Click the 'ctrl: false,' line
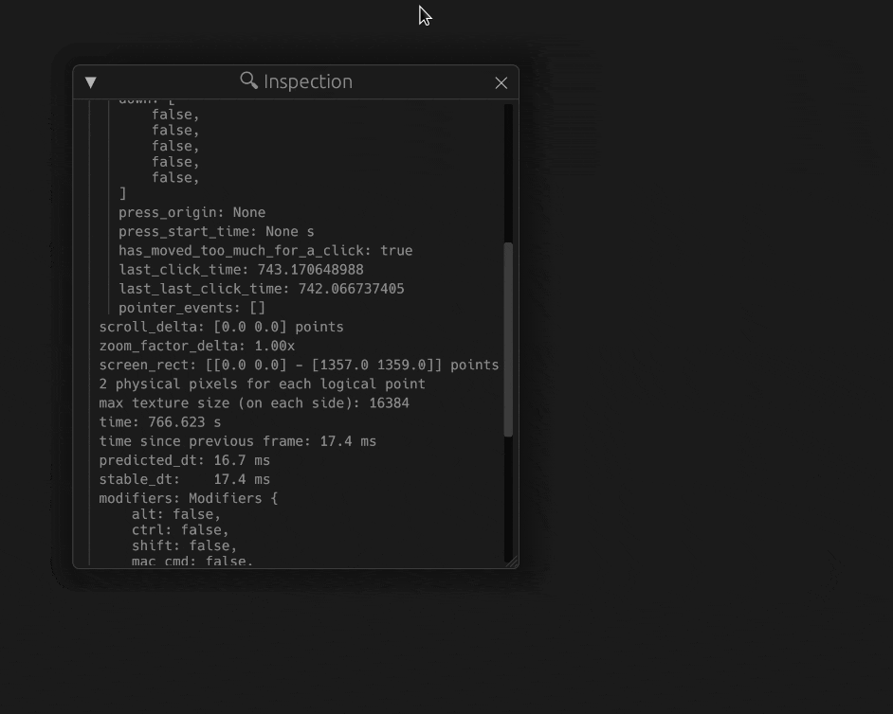 coord(180,530)
